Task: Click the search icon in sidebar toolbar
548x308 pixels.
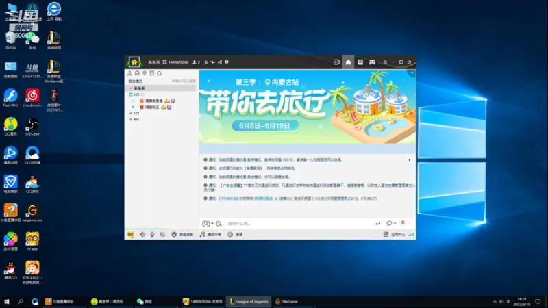Action: pos(160,73)
